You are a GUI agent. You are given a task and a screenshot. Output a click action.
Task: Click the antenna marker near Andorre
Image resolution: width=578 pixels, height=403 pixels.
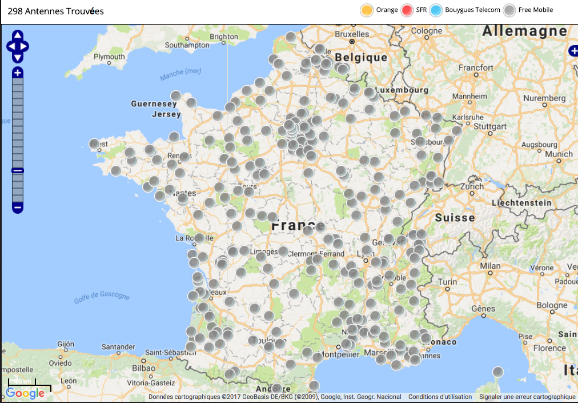276,388
